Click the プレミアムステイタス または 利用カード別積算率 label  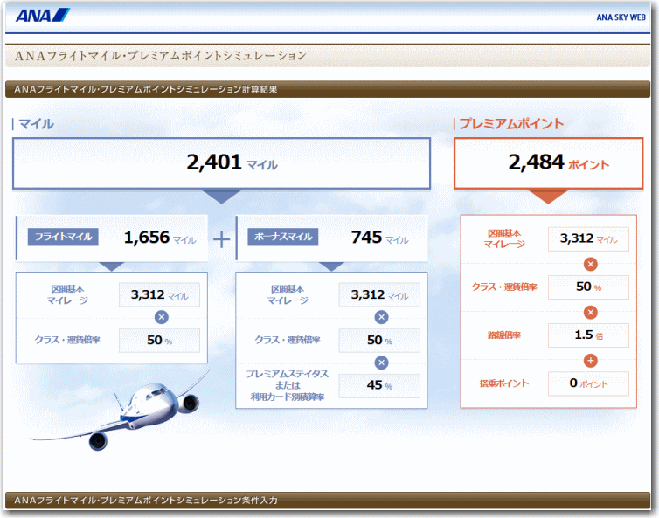288,385
